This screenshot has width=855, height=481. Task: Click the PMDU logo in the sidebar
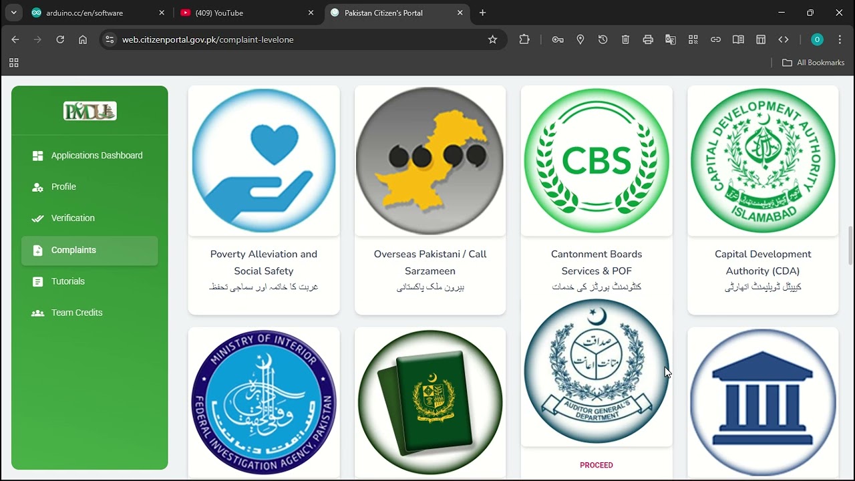pos(90,111)
